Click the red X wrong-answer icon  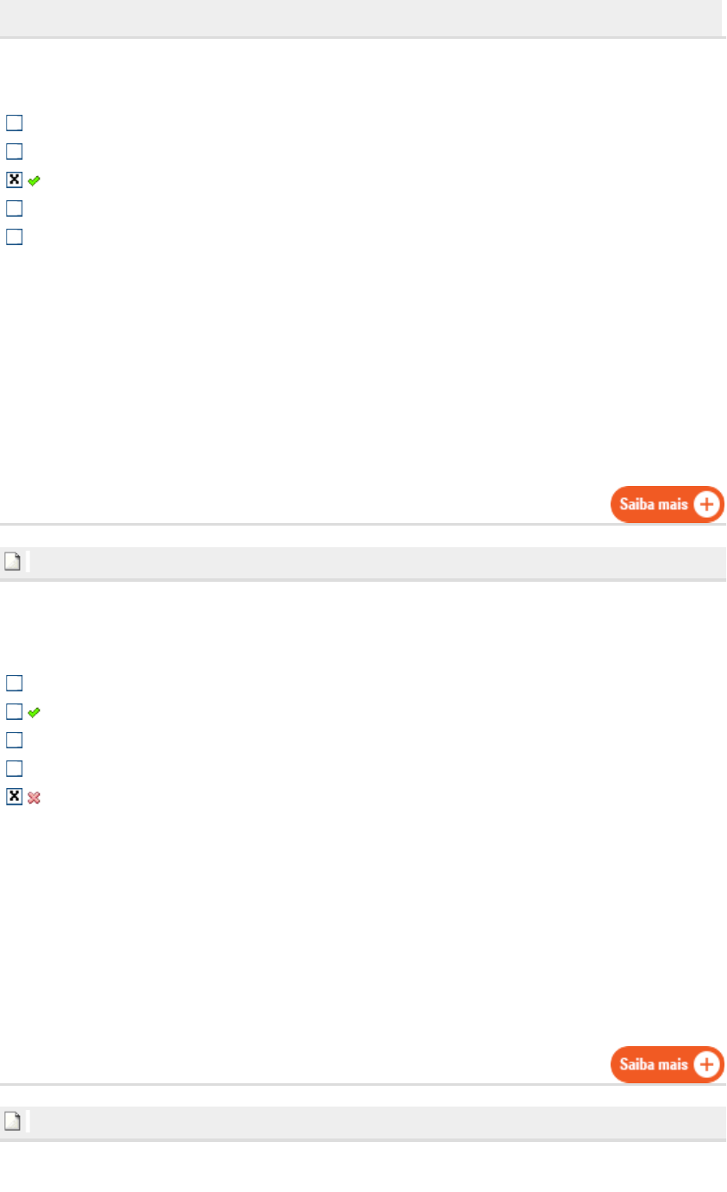34,798
